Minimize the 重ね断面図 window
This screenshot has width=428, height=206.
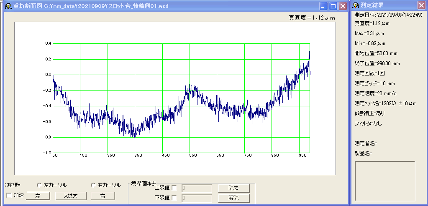click(x=323, y=6)
